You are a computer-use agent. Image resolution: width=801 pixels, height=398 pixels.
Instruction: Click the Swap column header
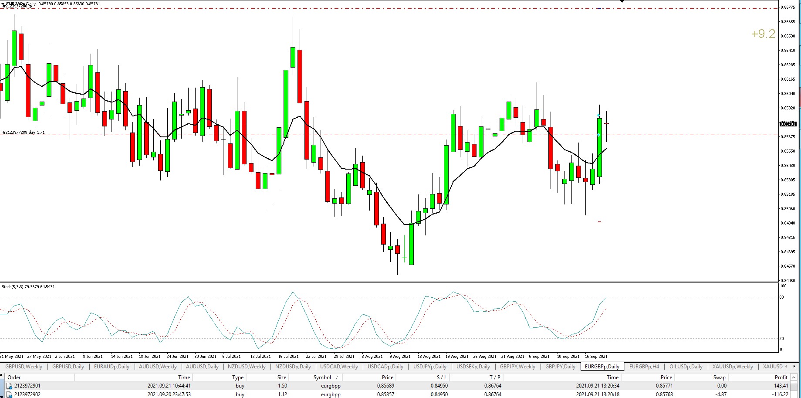click(719, 378)
